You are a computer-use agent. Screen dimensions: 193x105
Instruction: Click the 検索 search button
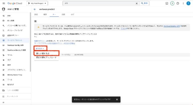[144, 3]
